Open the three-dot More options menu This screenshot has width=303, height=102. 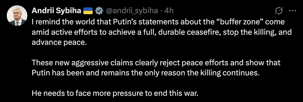point(292,11)
